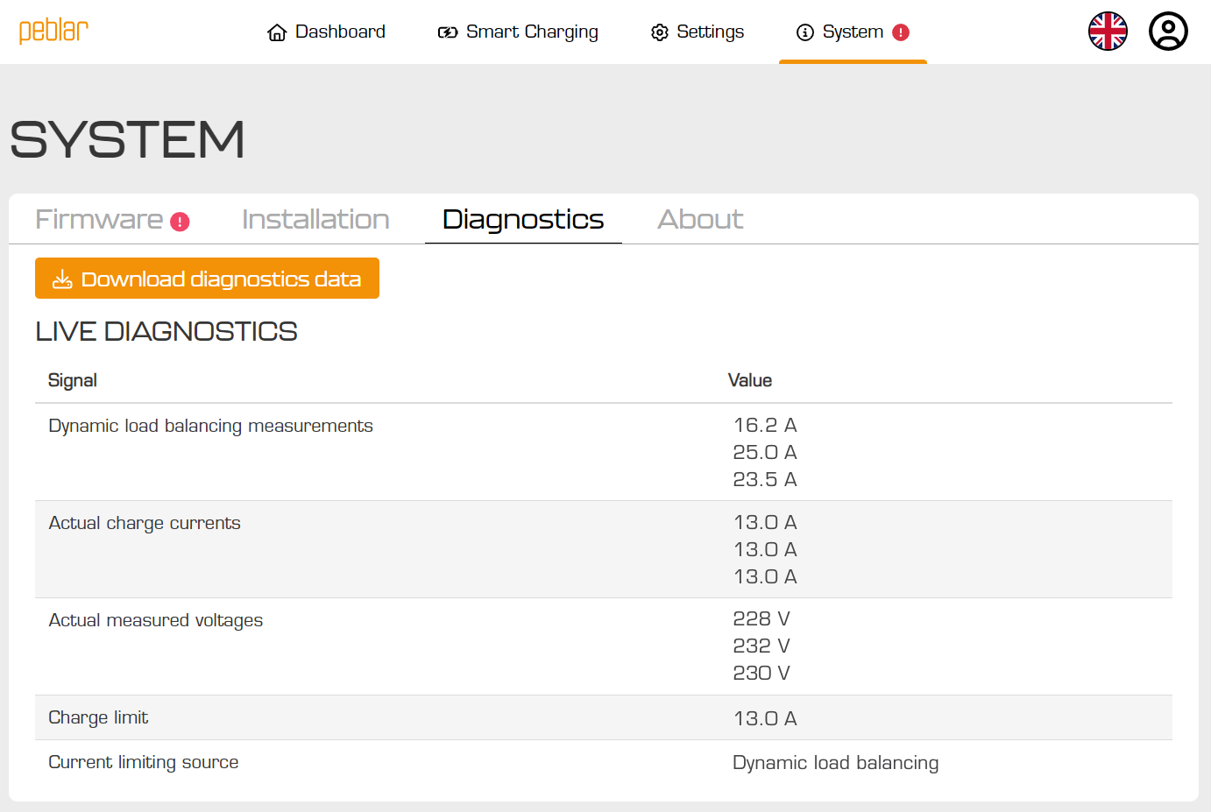Switch to the Installation tab
The image size is (1211, 812).
315,219
